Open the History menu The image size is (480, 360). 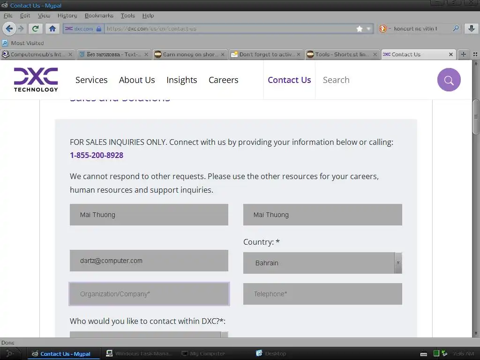pos(67,15)
